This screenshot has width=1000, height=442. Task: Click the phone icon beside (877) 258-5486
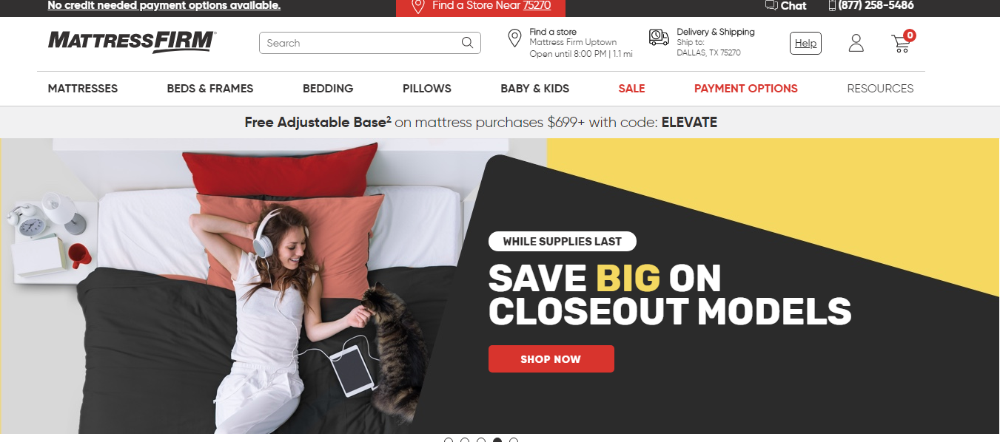pos(832,5)
